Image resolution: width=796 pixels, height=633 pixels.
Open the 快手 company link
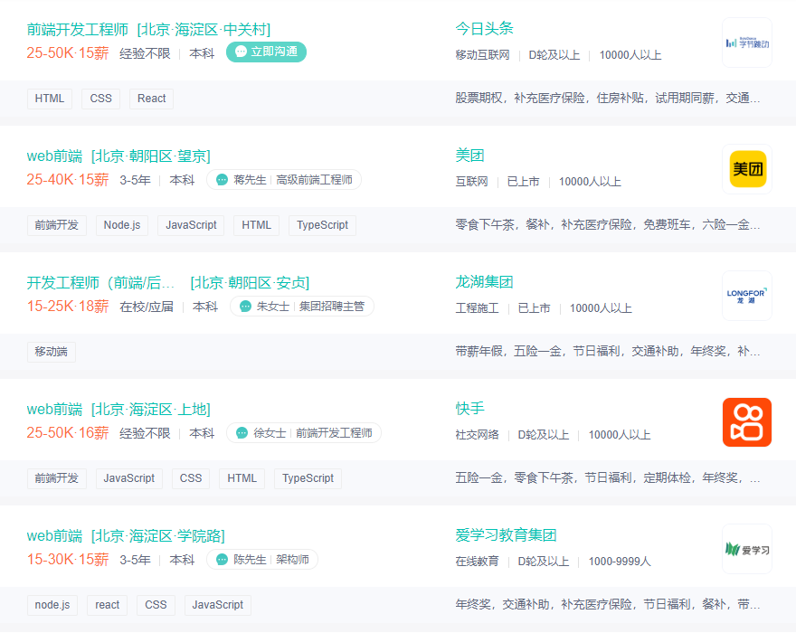coord(470,409)
